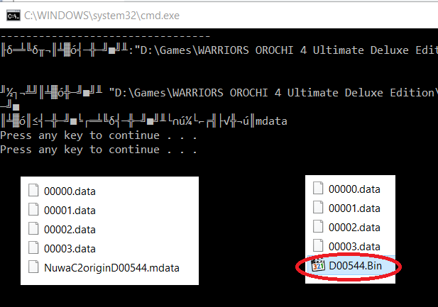This screenshot has width=438, height=307.
Task: Click the cmd.exe title bar icon
Action: pos(13,16)
